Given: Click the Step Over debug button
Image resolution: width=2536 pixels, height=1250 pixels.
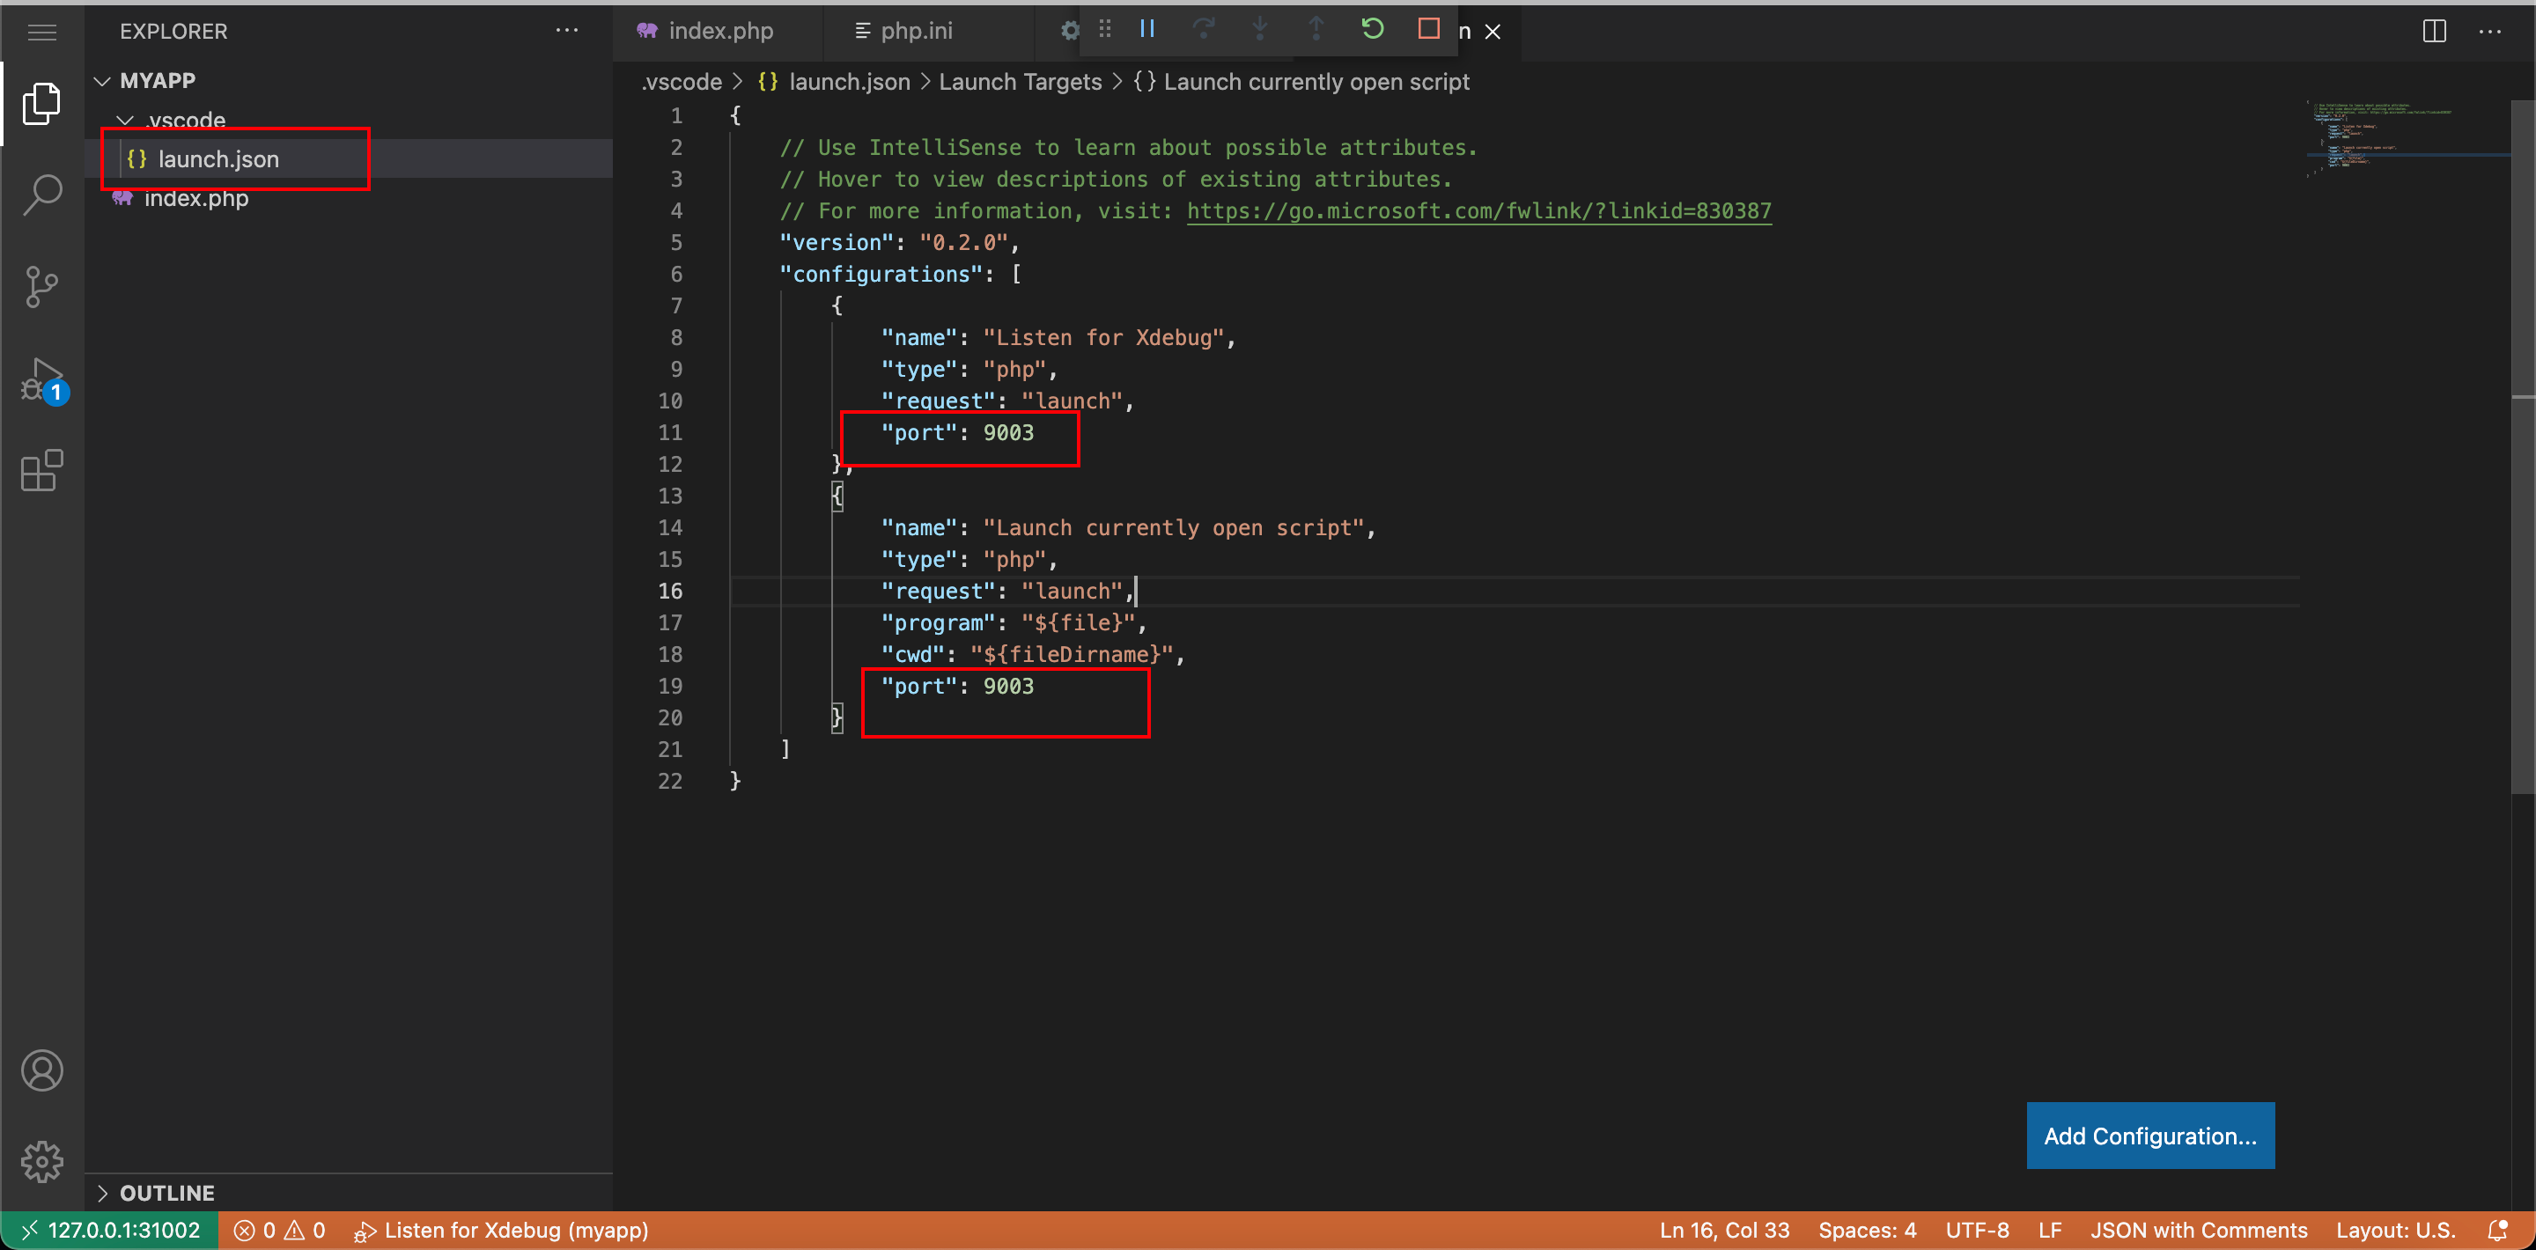Looking at the screenshot, I should coord(1203,28).
